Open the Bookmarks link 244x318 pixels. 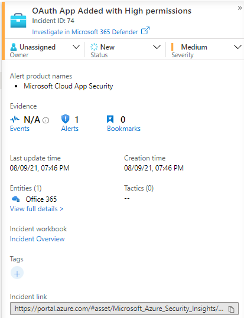click(x=123, y=129)
